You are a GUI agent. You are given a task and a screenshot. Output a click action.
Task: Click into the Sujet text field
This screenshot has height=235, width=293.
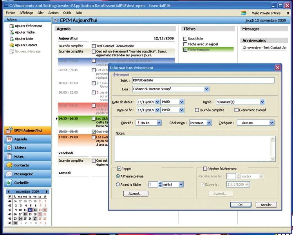click(203, 80)
